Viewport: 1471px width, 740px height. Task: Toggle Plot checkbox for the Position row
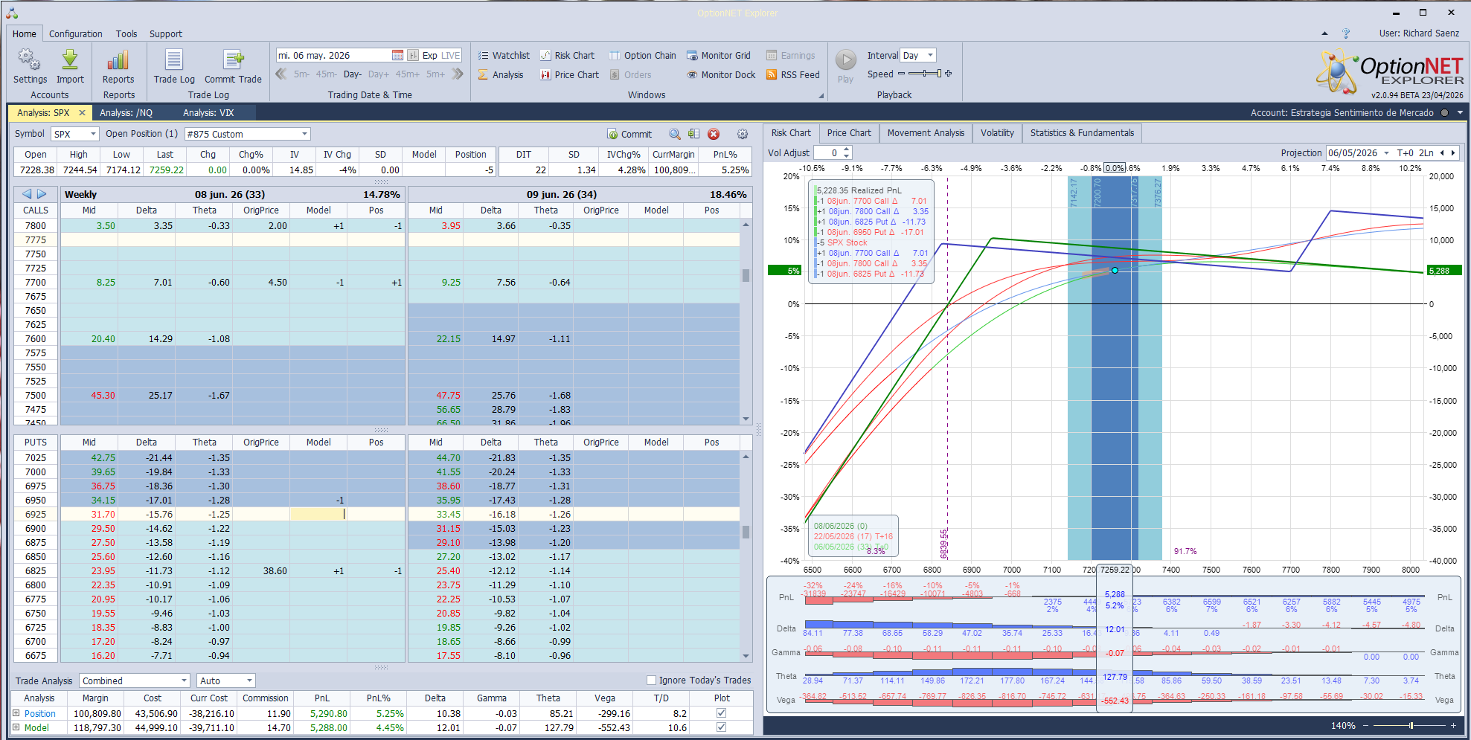pyautogui.click(x=721, y=713)
